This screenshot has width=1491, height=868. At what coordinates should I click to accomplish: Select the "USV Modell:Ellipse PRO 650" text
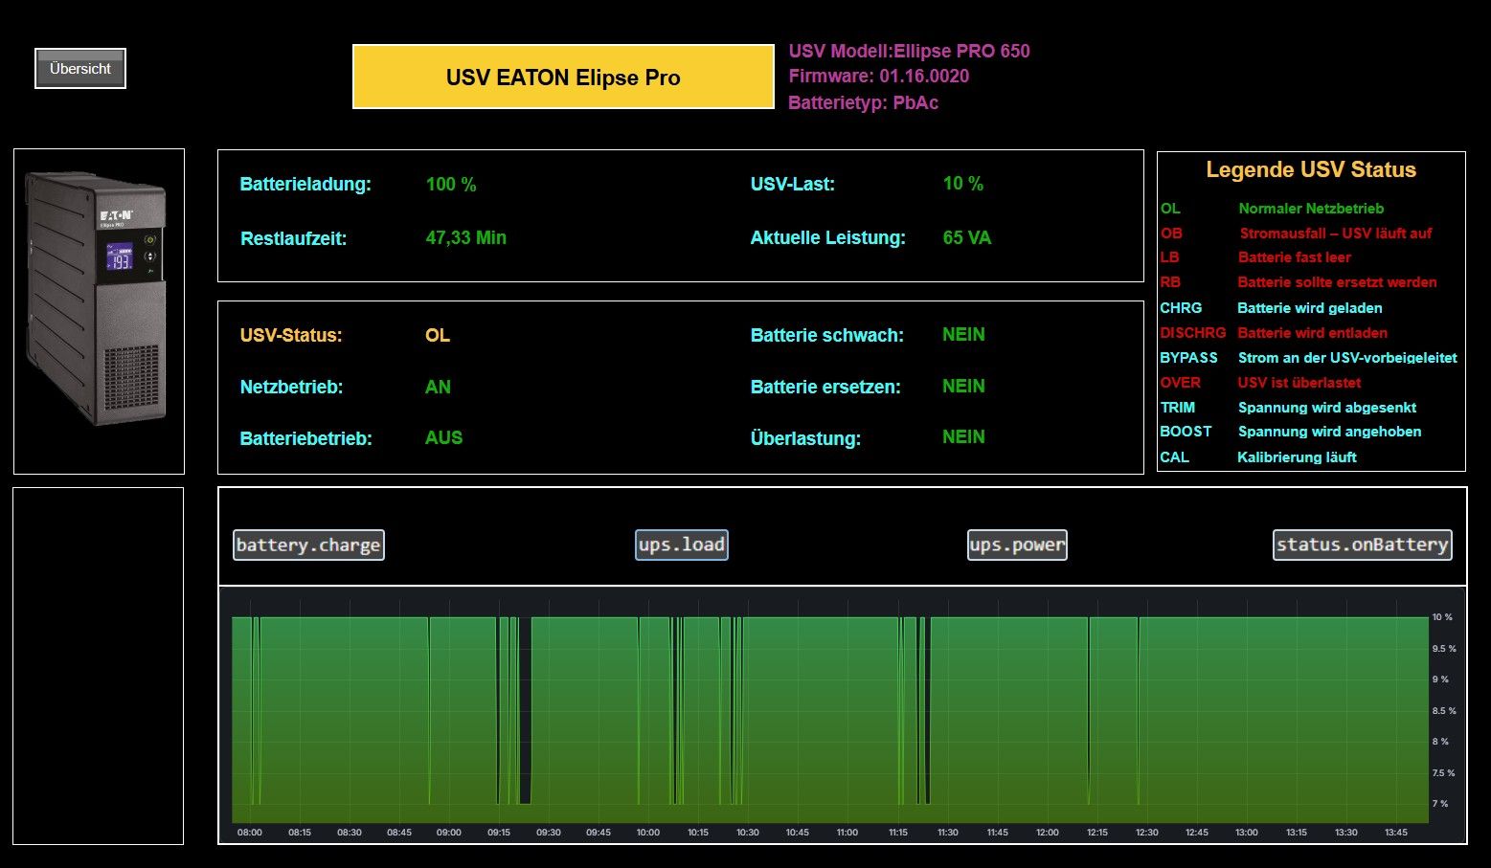coord(909,52)
